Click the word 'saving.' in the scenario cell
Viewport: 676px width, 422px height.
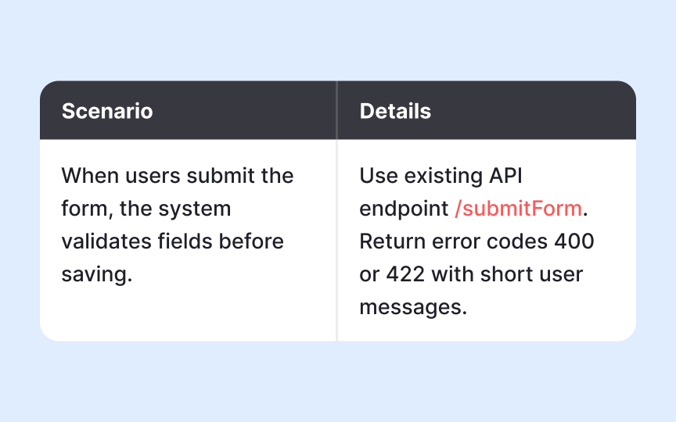tap(97, 274)
